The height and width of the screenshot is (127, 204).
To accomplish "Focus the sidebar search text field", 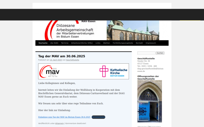I will (146, 53).
